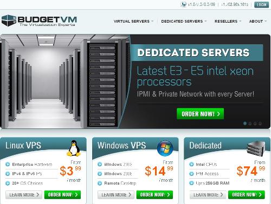Click the first phone number in header
The height and width of the screenshot is (204, 271).
(202, 4)
